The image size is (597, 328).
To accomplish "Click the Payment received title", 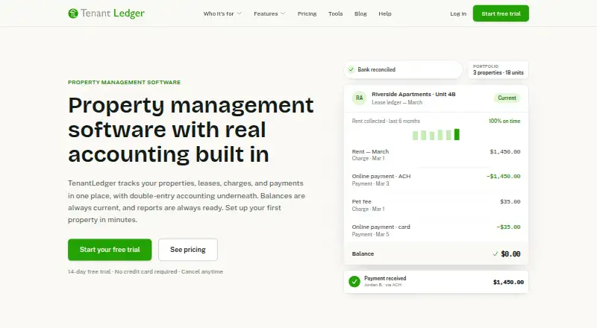I will tap(385, 278).
